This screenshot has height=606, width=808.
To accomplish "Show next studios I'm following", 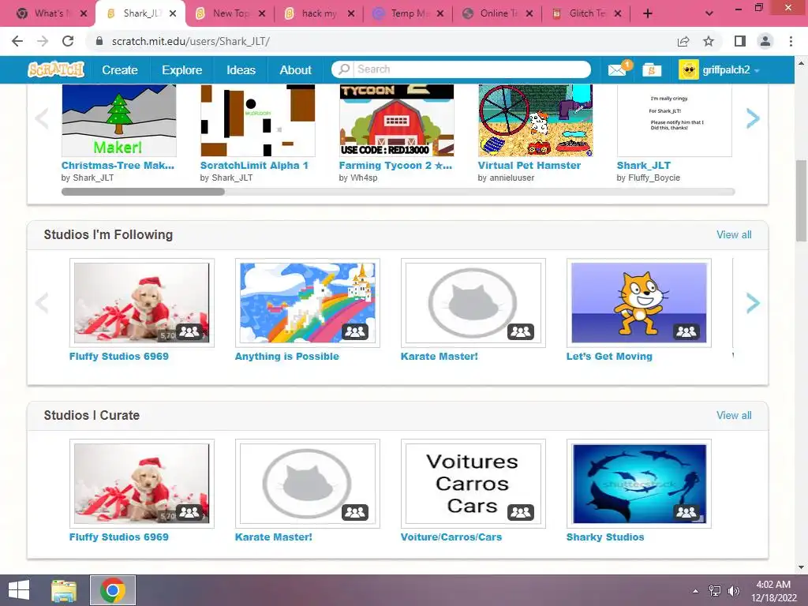I will click(x=753, y=303).
